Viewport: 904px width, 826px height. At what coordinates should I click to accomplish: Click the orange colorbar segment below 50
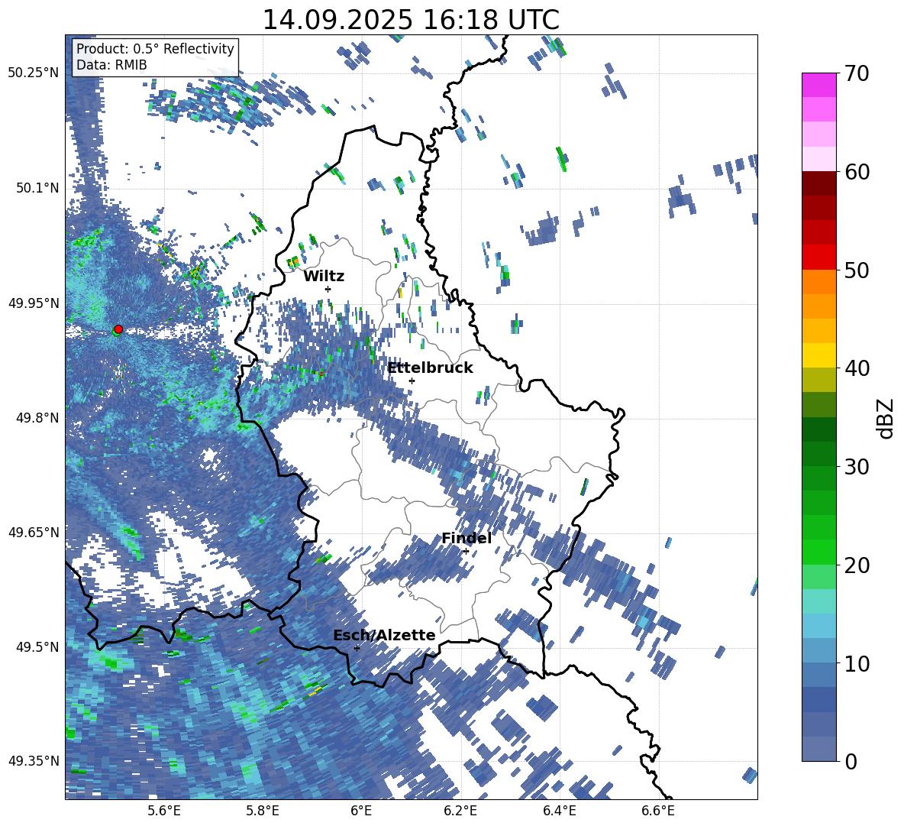coord(818,281)
